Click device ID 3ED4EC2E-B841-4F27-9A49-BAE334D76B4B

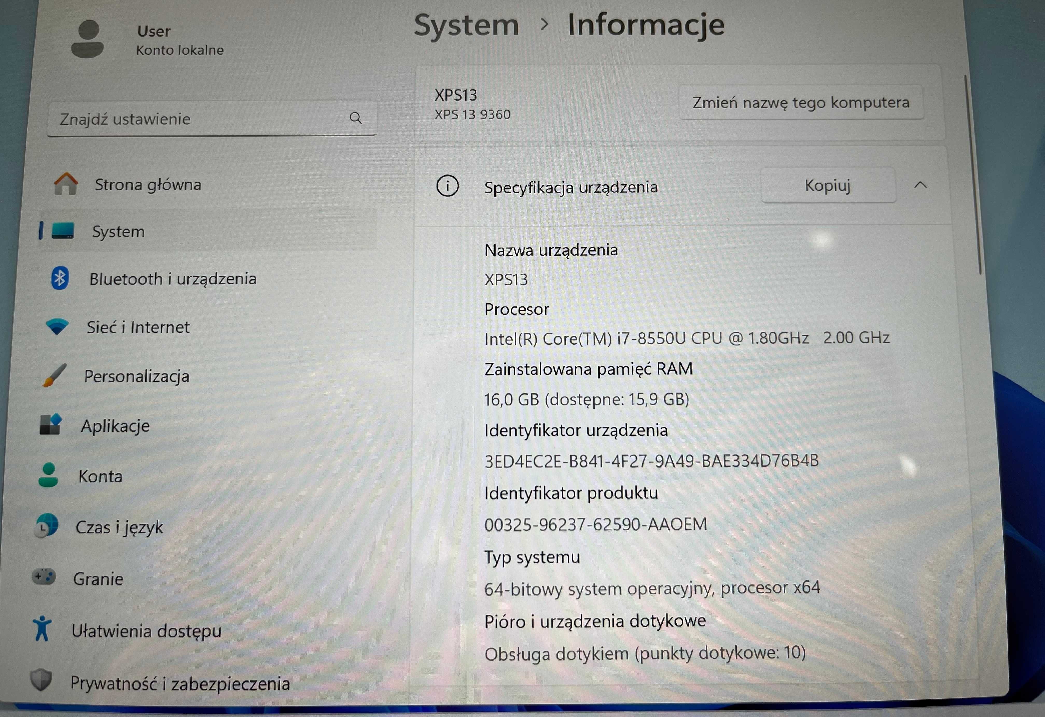point(652,461)
